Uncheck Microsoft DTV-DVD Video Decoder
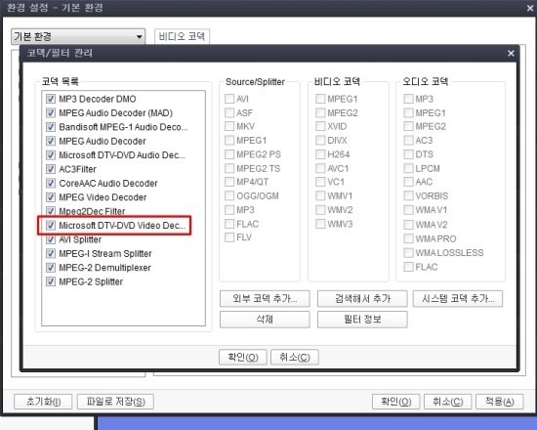Image resolution: width=537 pixels, height=430 pixels. click(51, 226)
